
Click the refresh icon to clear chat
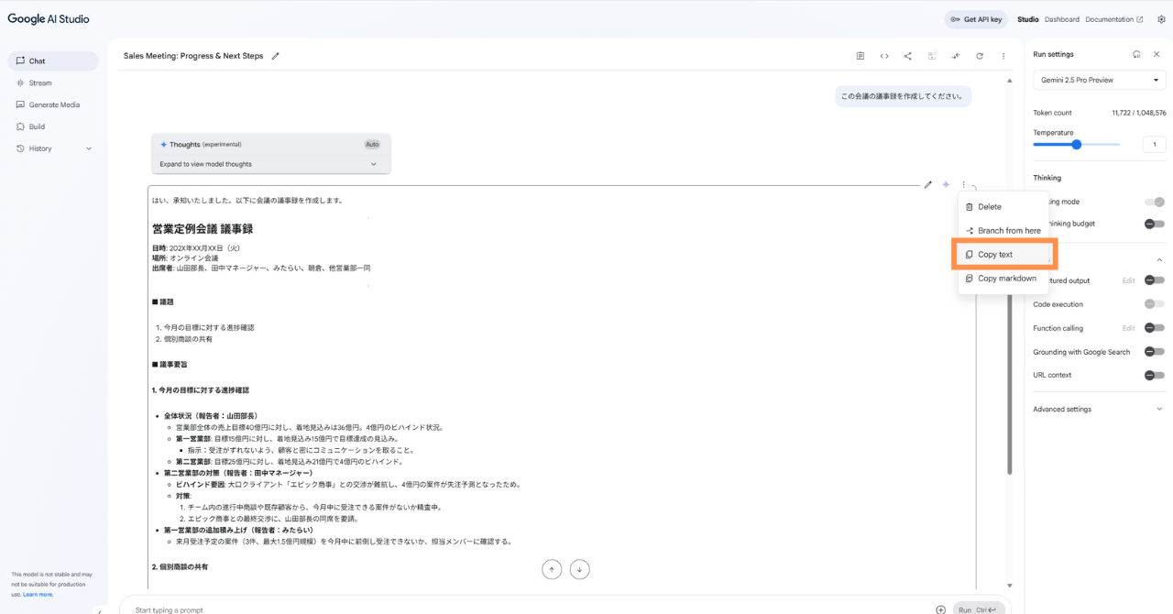click(980, 56)
